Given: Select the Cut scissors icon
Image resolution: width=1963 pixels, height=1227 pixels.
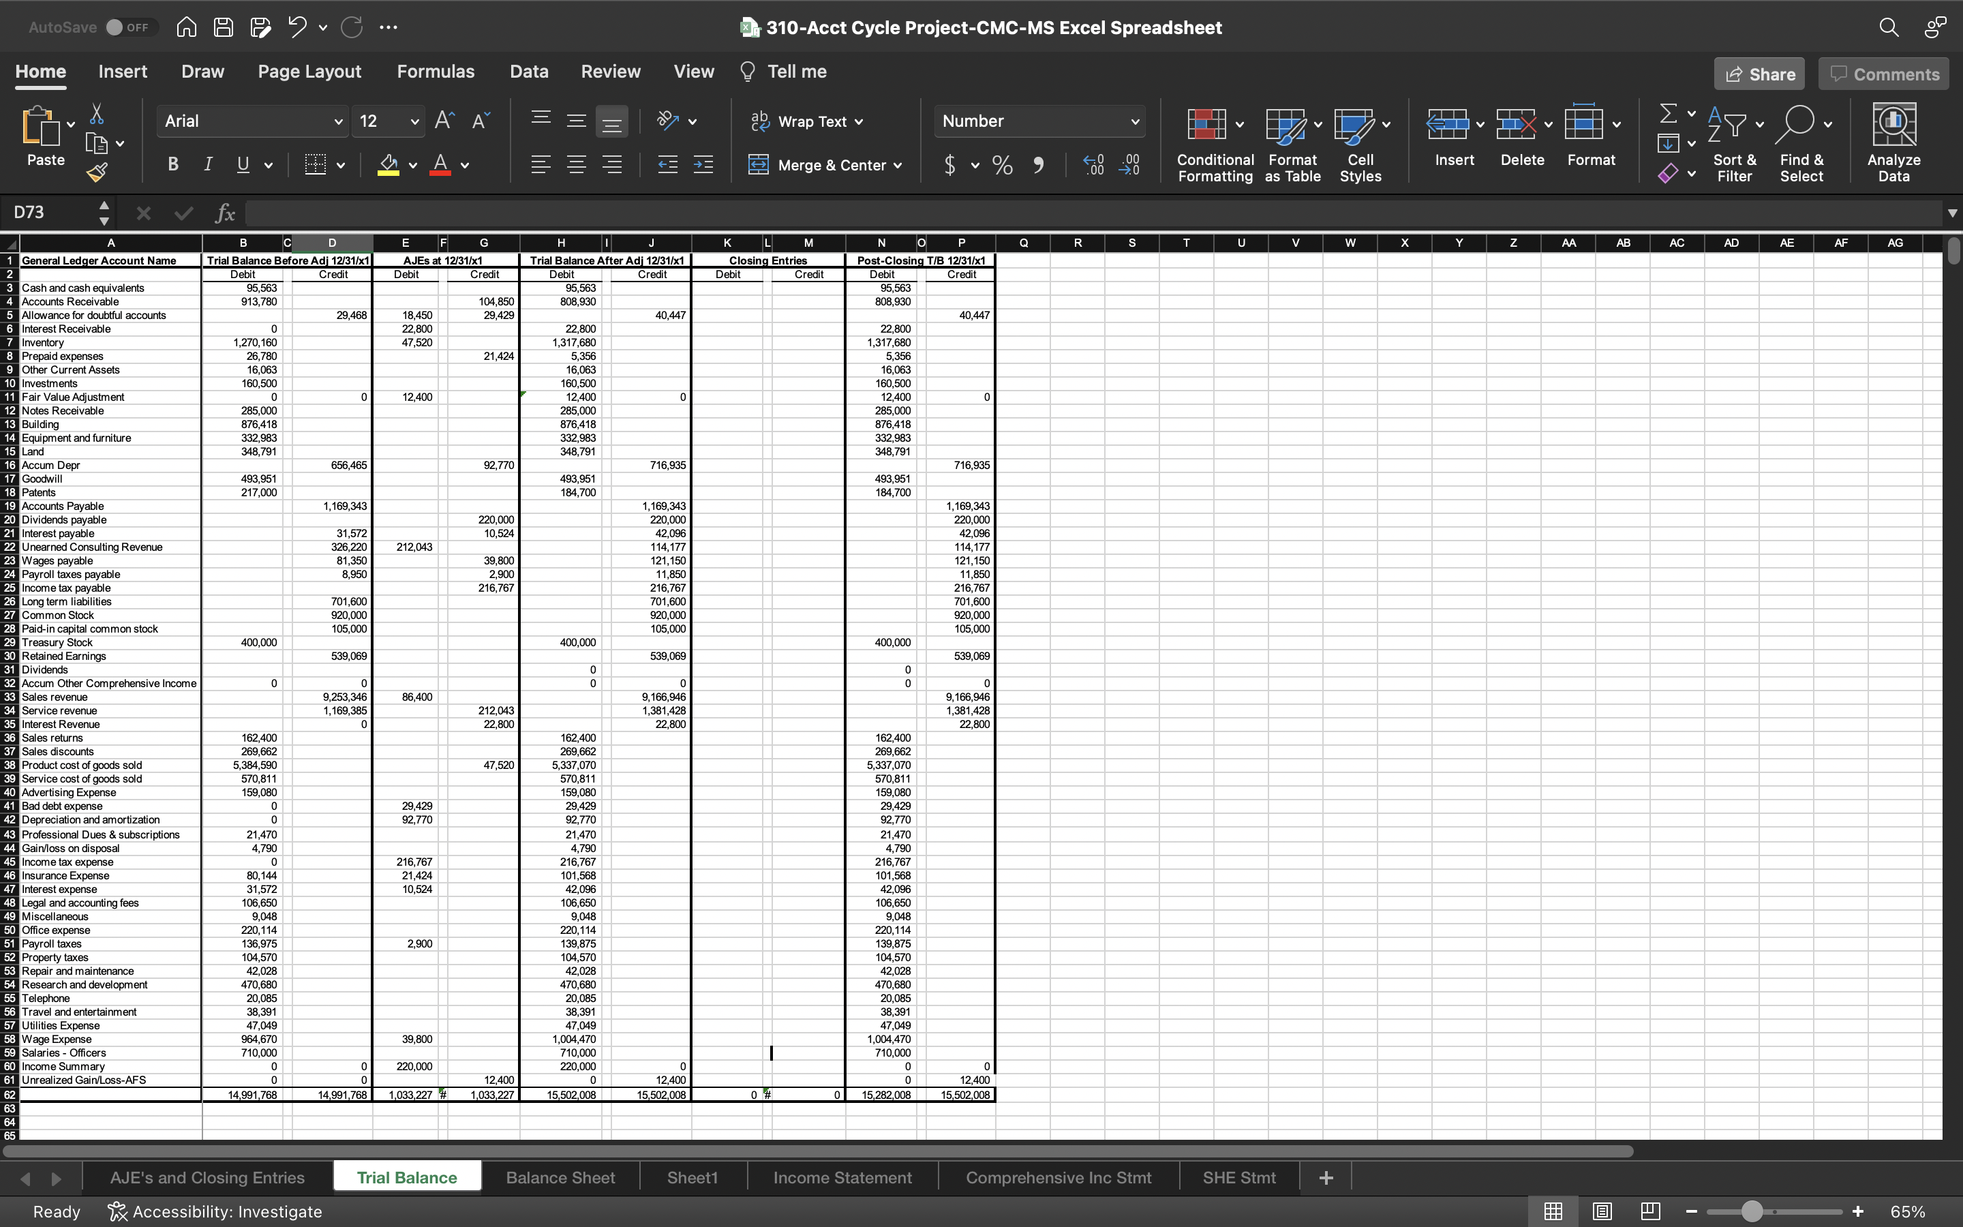Looking at the screenshot, I should tap(97, 114).
